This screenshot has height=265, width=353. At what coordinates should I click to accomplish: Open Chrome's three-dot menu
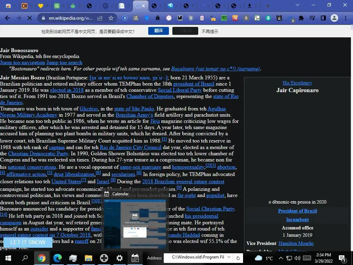point(345,18)
